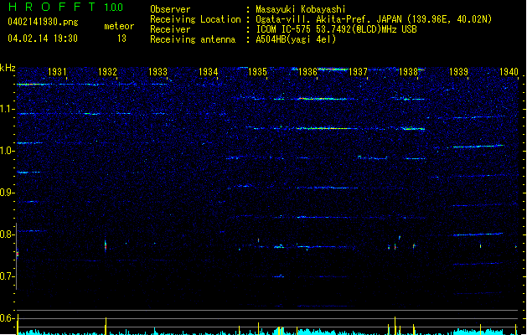Screen dimensions: 527x335
Task: Click the HROFFT title text
Action: [x=53, y=7]
